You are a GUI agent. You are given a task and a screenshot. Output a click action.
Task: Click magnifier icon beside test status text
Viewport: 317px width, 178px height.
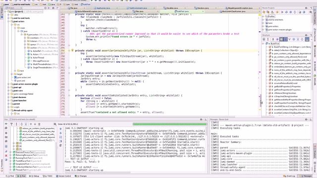click(x=55, y=124)
